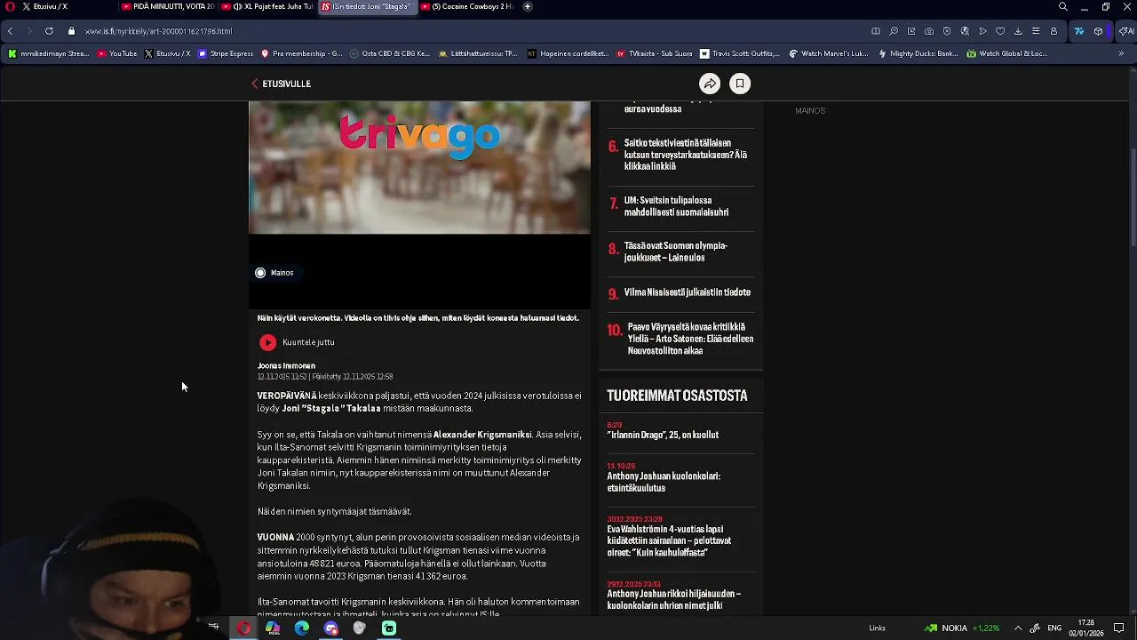The width and height of the screenshot is (1137, 640).
Task: Open the 'Osta CBD & CBG' bookmark
Action: [390, 53]
